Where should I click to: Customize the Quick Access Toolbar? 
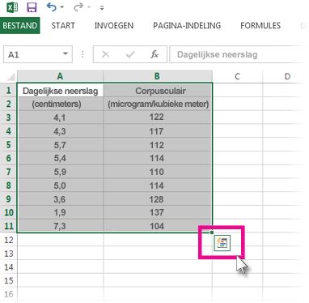click(102, 8)
